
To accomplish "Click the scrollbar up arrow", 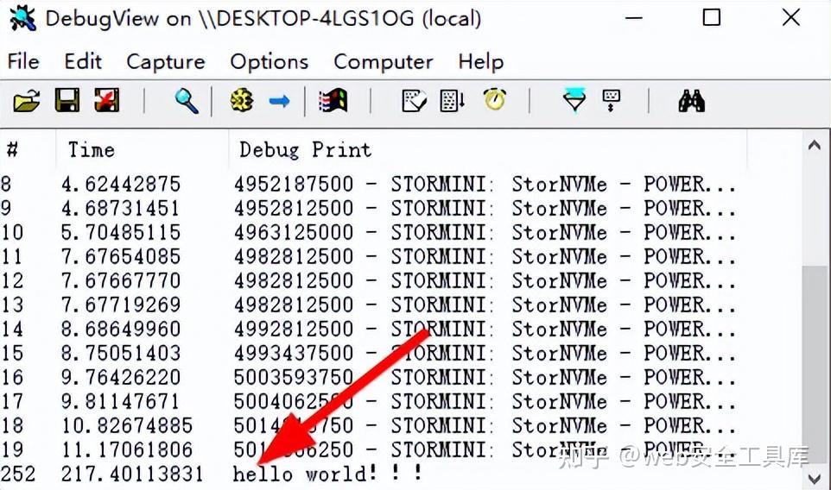I will [815, 145].
